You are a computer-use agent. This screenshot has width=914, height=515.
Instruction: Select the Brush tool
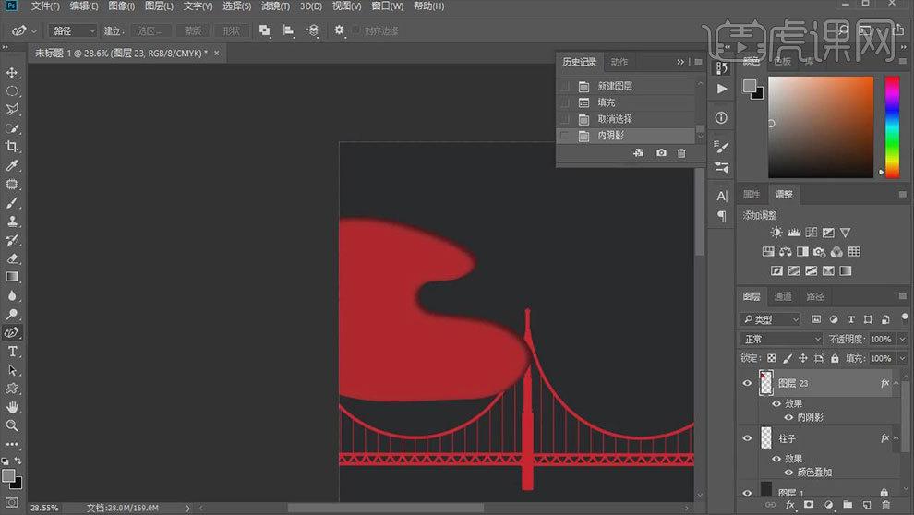tap(12, 203)
